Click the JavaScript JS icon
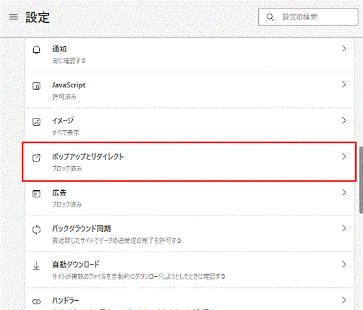Image resolution: width=363 pixels, height=310 pixels. click(x=36, y=86)
